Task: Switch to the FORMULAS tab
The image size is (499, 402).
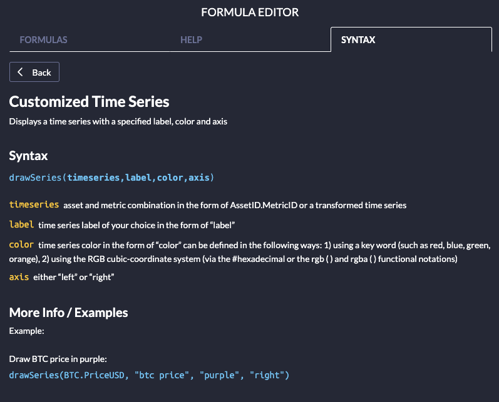Action: pos(44,40)
